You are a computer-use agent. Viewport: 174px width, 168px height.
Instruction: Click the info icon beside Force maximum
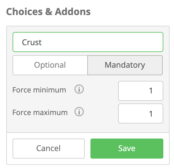[x=79, y=112]
